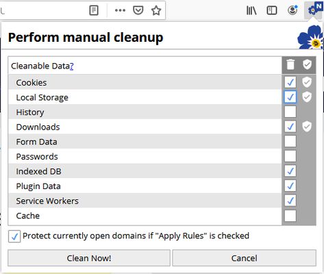Screen dimensions: 324x274
Task: Open Cleanable Data question mark help link
Action: 71,66
